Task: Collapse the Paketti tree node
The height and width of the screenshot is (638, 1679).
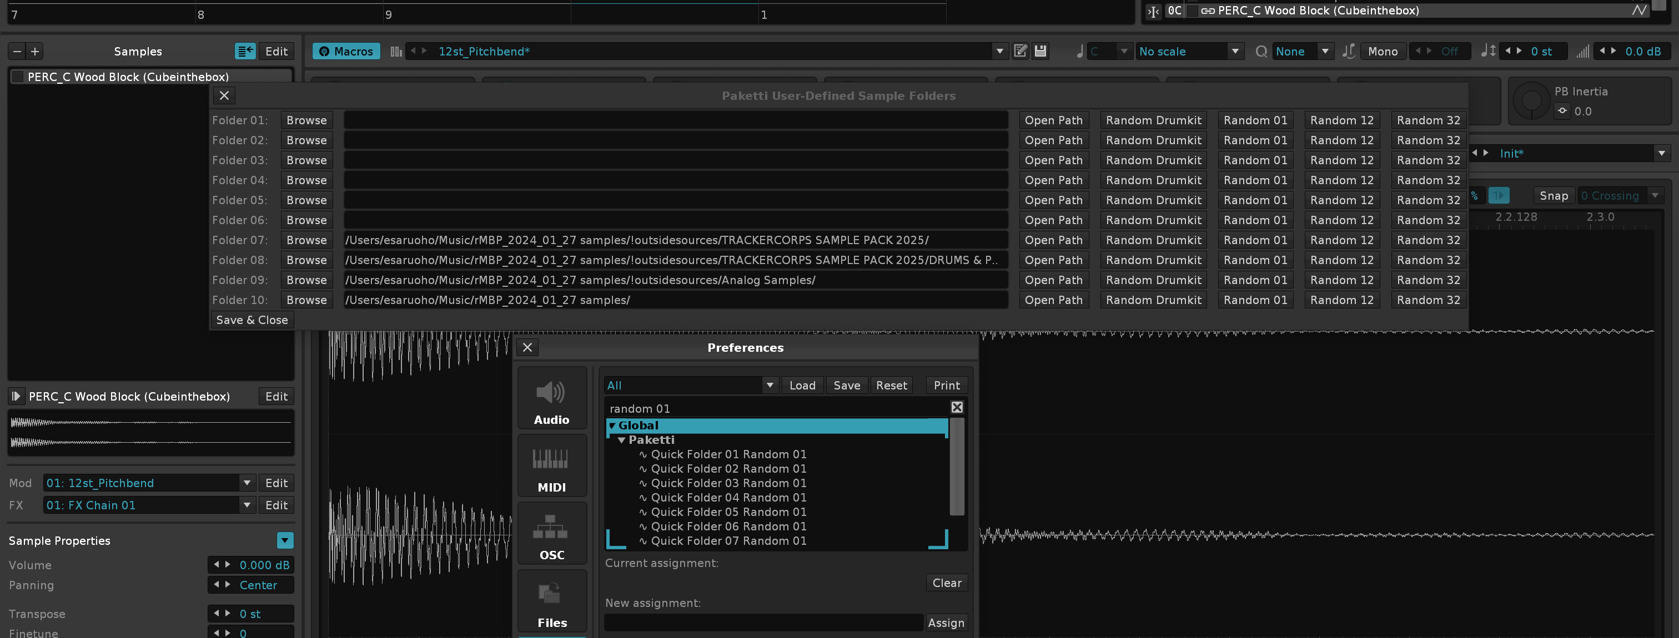Action: (622, 440)
